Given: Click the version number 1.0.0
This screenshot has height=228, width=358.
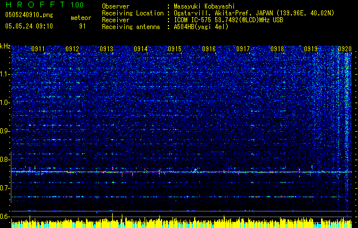Looking at the screenshot, I should click(x=77, y=5).
